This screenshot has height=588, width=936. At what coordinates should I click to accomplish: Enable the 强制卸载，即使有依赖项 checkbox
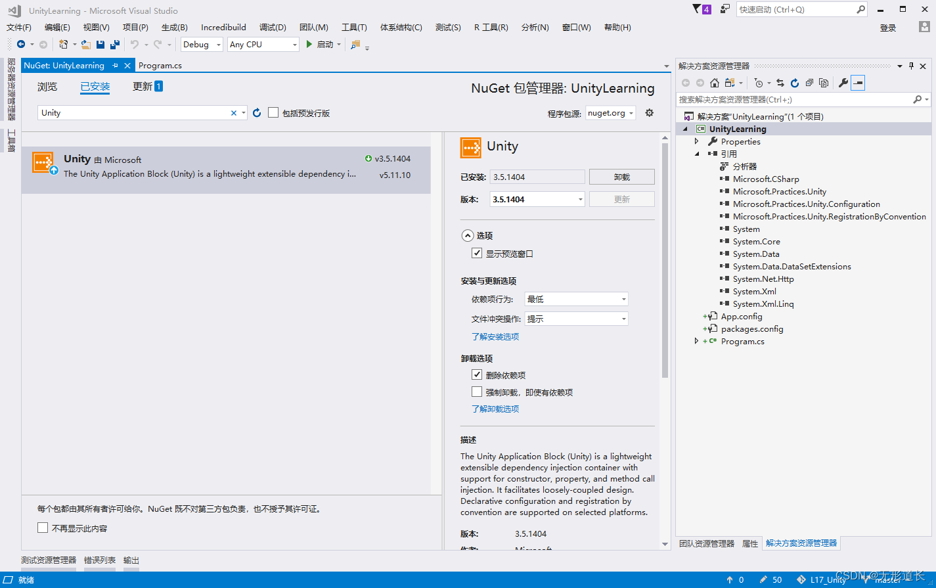tap(477, 392)
